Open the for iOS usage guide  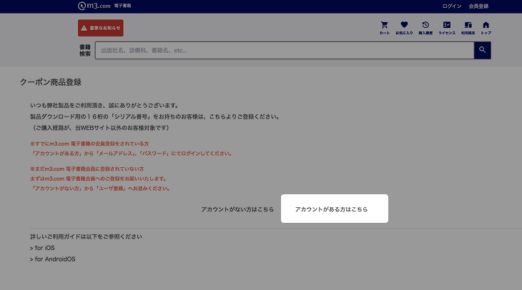click(42, 248)
